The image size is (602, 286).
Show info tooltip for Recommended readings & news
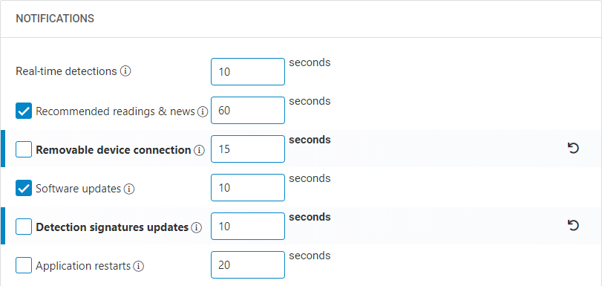click(203, 112)
